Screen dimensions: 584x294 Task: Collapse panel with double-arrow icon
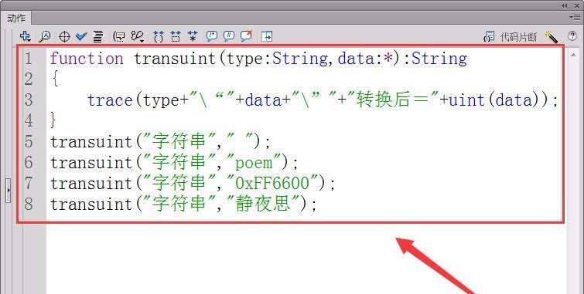[x=565, y=5]
